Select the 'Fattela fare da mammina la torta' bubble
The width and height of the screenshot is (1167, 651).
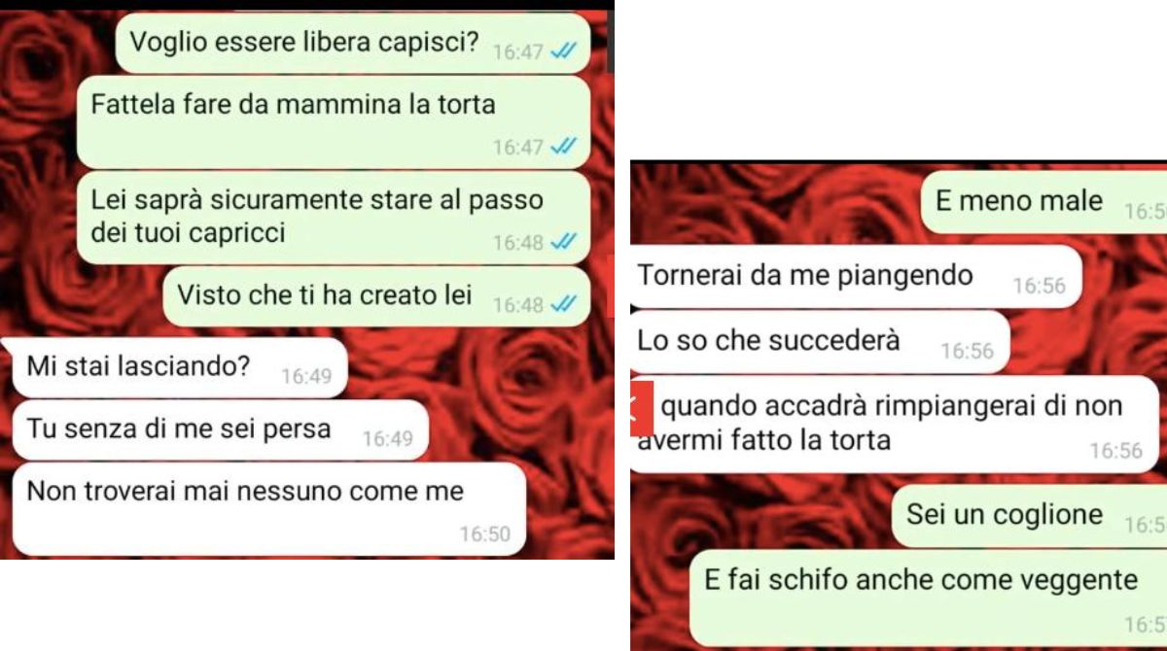click(x=334, y=121)
